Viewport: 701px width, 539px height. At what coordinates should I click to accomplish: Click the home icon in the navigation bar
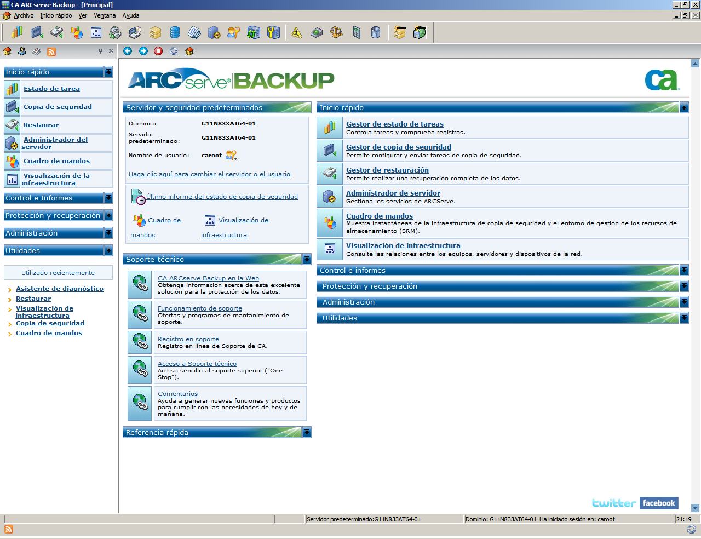(x=189, y=51)
